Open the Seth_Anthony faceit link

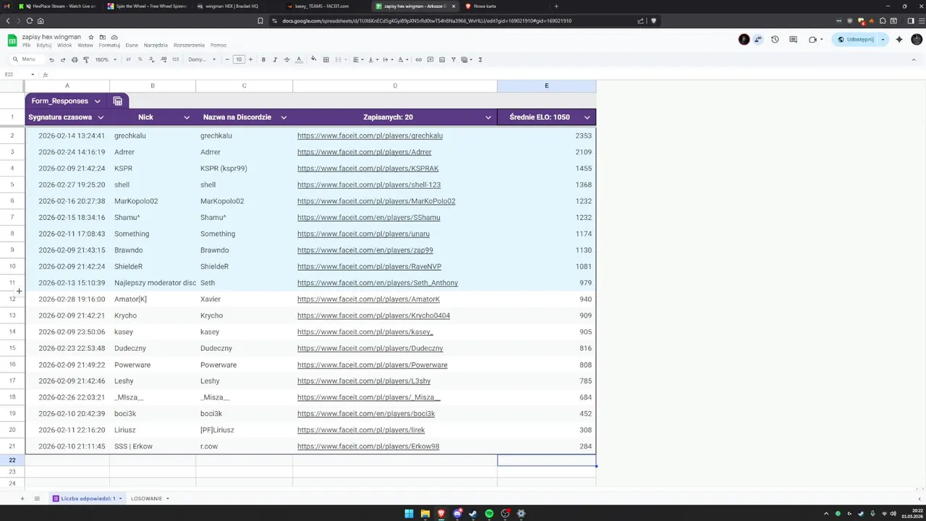378,283
